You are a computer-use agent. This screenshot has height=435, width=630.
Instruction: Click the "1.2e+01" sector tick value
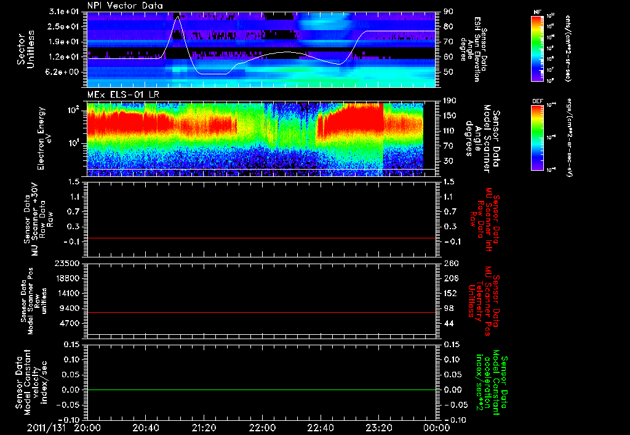click(64, 57)
